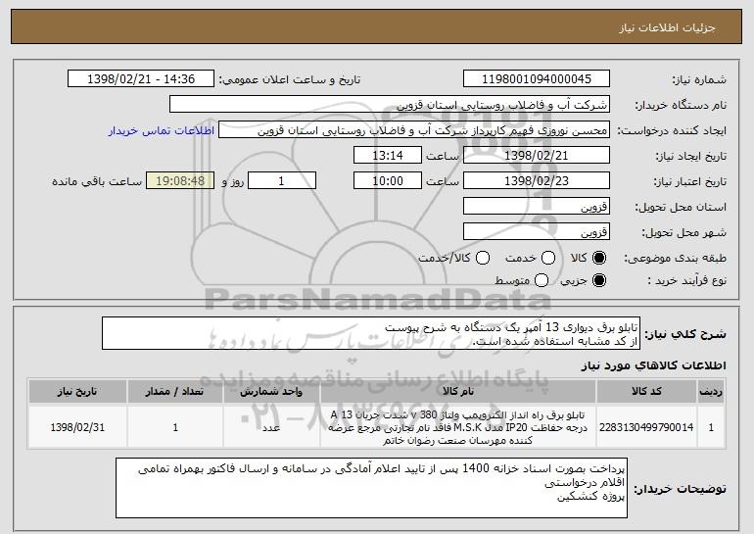Click the ردیف column header
754x534 pixels.
point(711,392)
